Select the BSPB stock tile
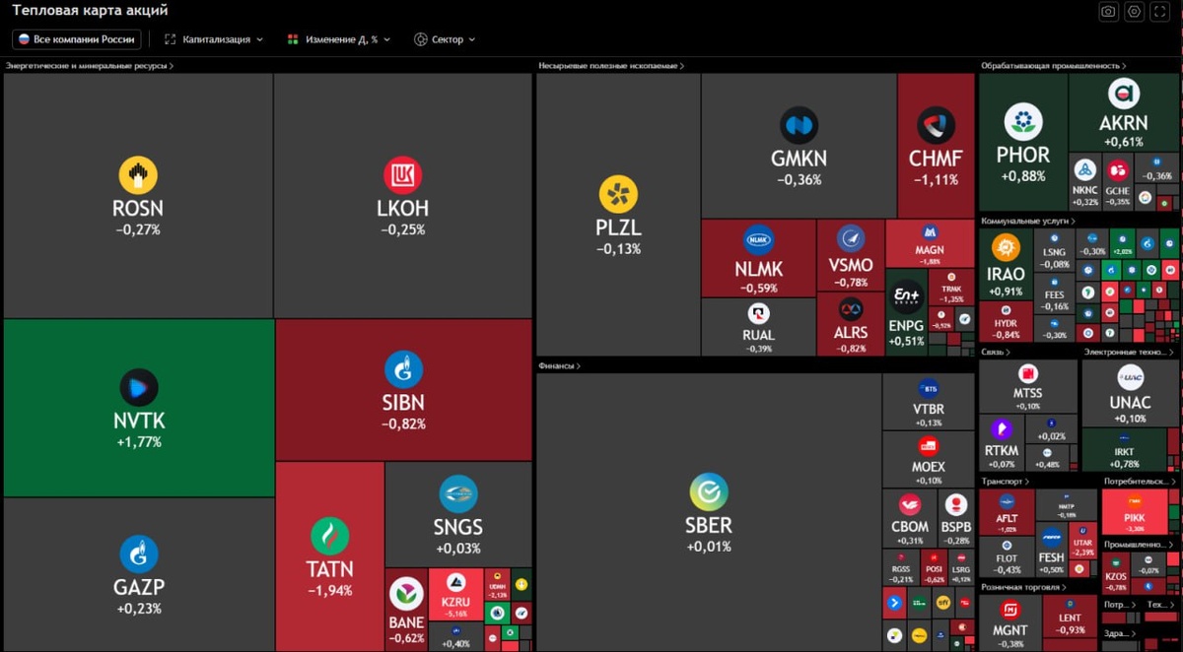1183x652 pixels. 955,518
